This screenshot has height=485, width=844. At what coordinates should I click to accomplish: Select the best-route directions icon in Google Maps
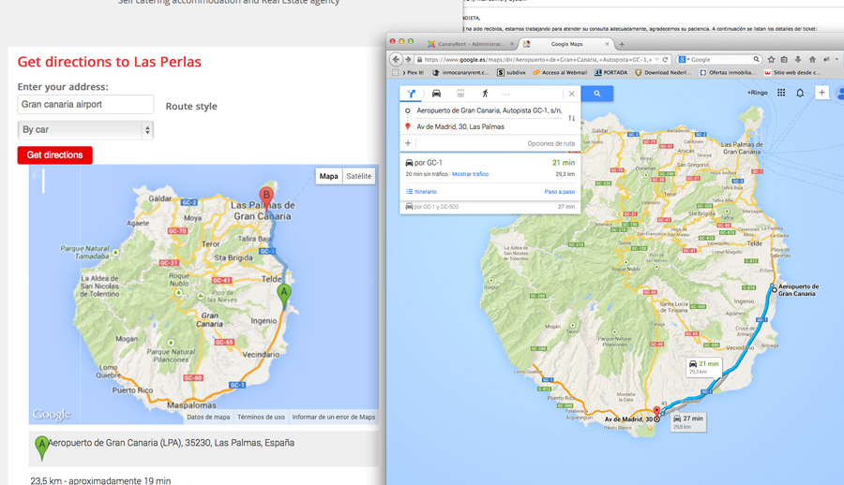(412, 94)
